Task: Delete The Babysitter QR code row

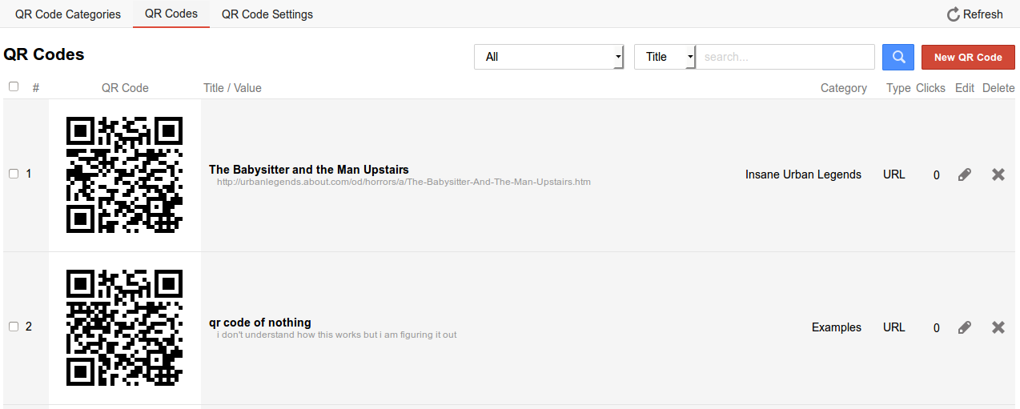Action: pyautogui.click(x=998, y=174)
